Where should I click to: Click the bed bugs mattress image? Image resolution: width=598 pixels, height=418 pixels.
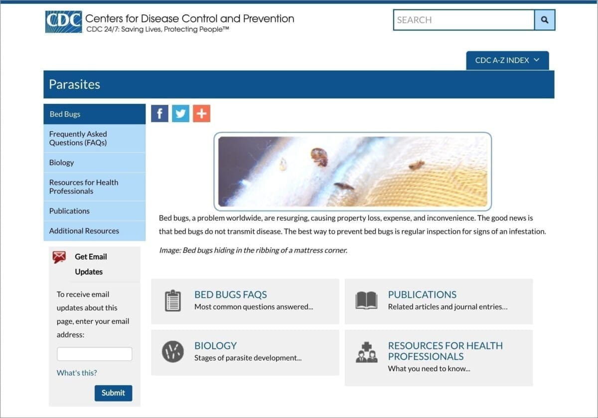353,171
